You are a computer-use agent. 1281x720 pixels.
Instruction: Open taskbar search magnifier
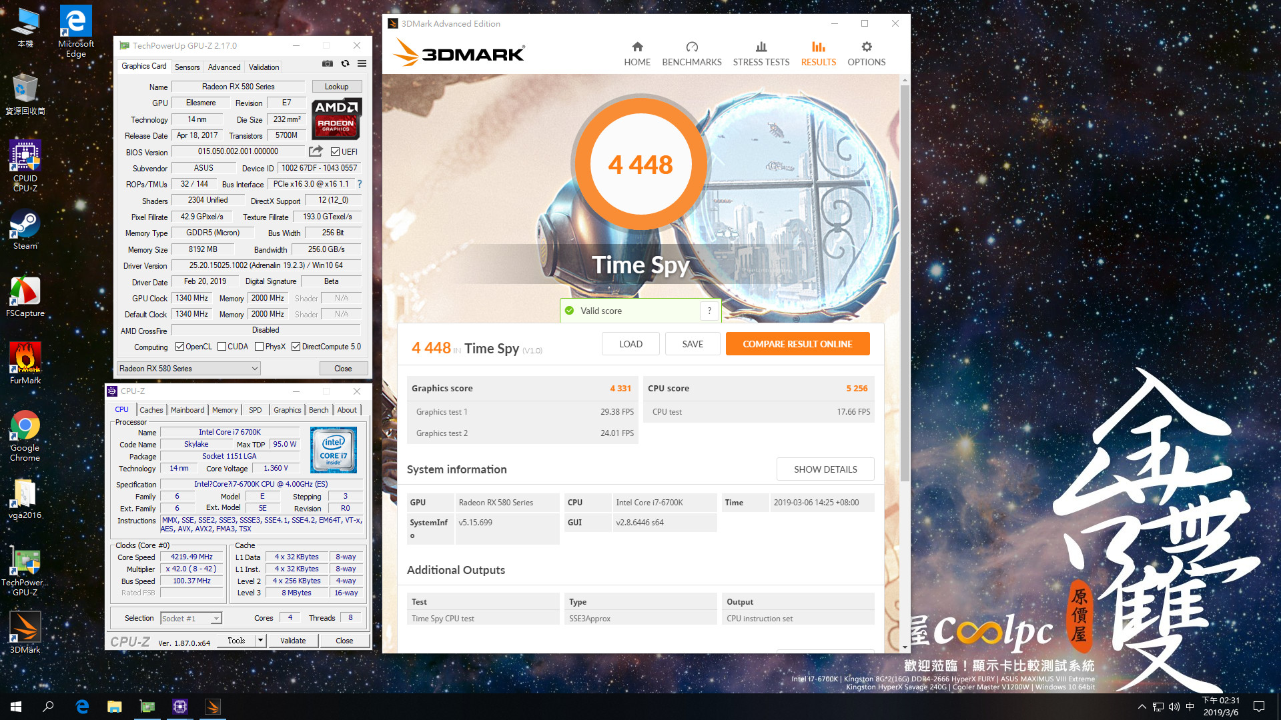click(48, 707)
